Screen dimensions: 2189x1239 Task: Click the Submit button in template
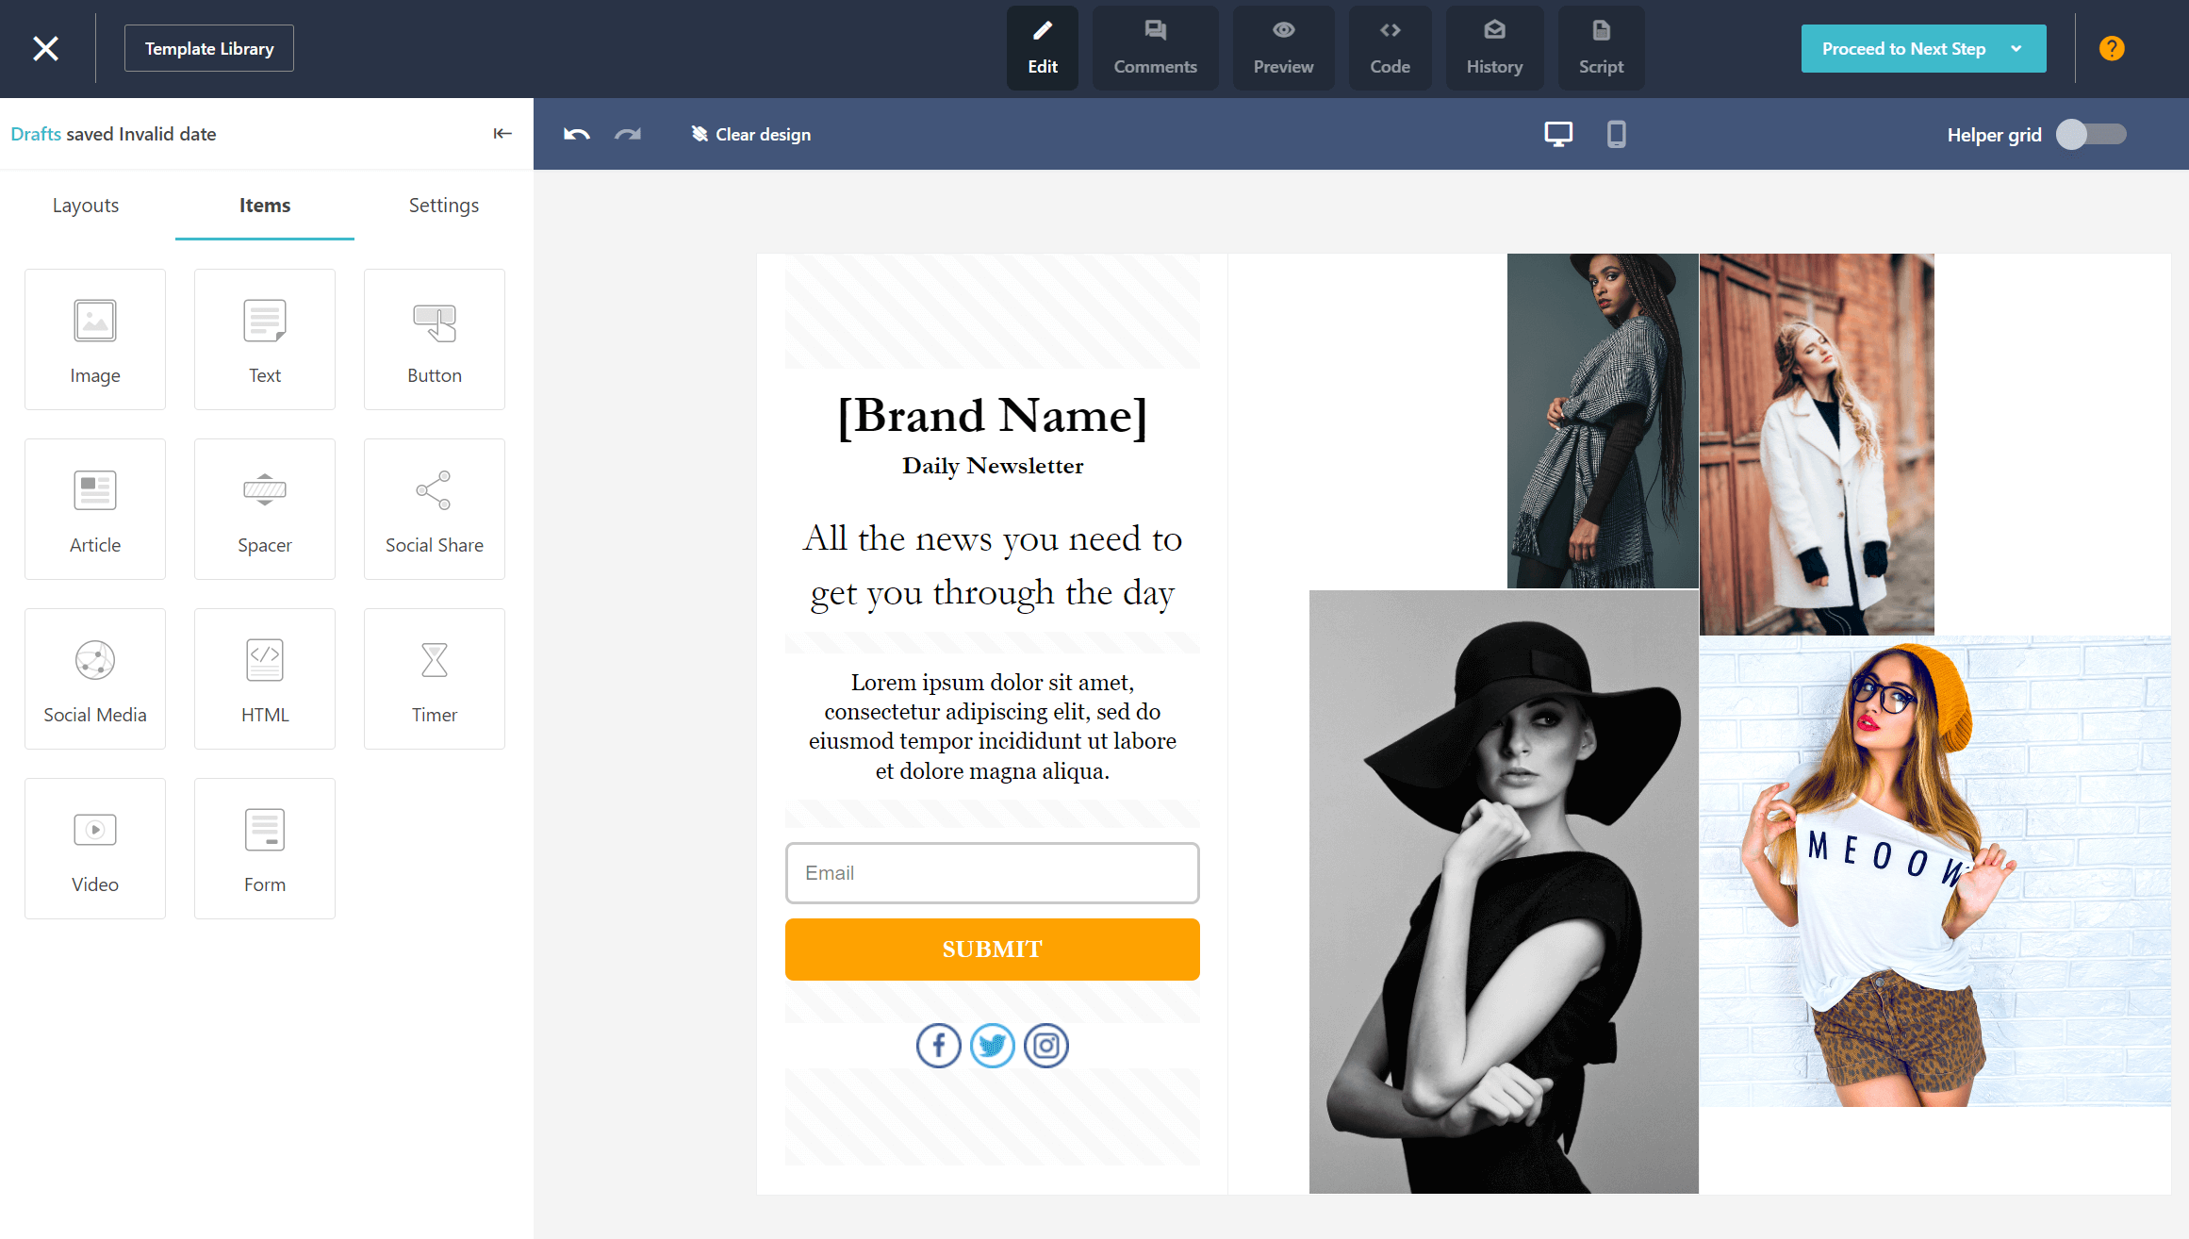tap(993, 949)
